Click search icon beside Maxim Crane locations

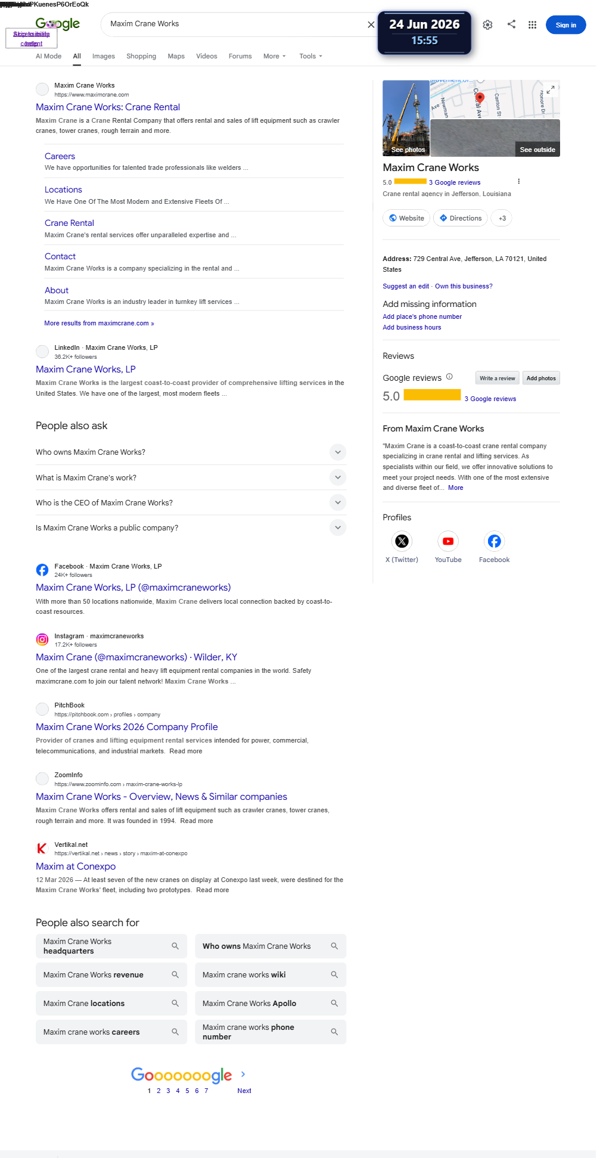[x=175, y=1003]
